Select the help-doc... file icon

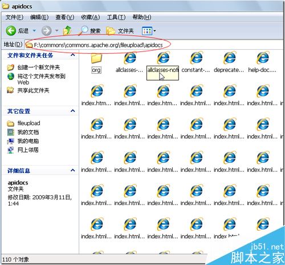263,58
